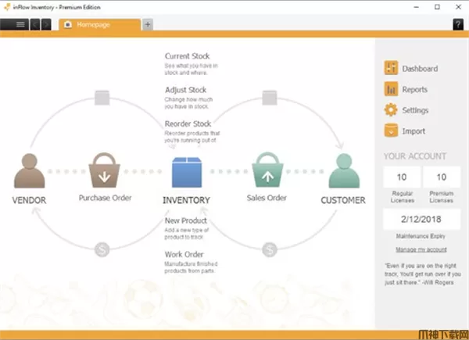Open the hamburger main menu
Viewport: 469px width, 340px height.
(20, 24)
